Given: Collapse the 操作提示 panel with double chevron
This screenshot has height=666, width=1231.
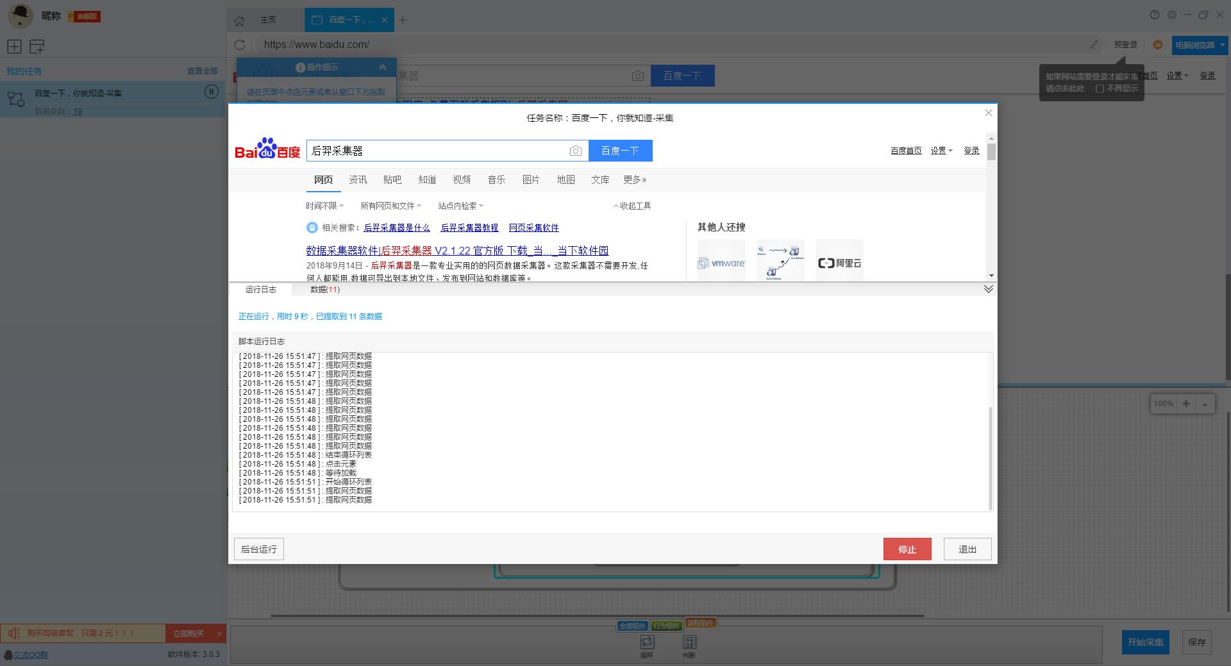Looking at the screenshot, I should [382, 67].
